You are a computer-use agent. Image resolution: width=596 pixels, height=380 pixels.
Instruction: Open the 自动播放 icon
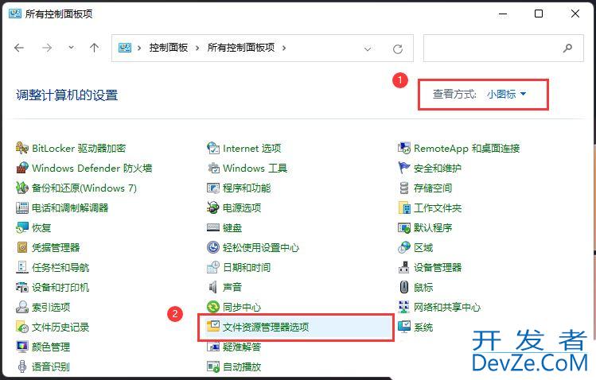[213, 366]
